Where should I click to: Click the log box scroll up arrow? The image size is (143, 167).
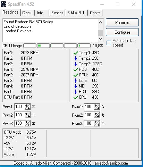100,22
